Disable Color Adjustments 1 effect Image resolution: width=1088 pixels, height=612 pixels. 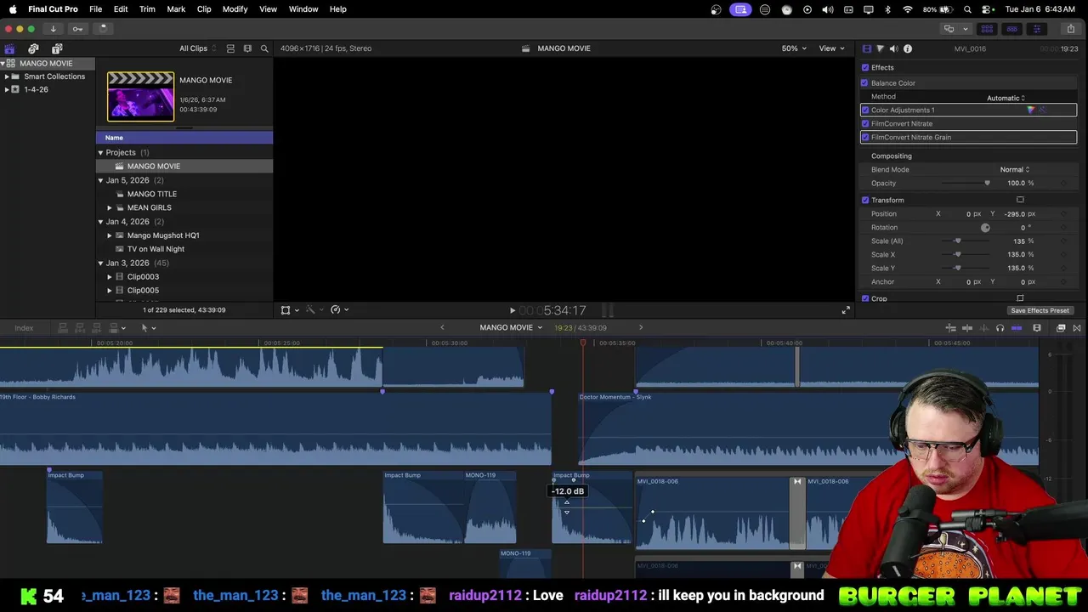coord(865,110)
